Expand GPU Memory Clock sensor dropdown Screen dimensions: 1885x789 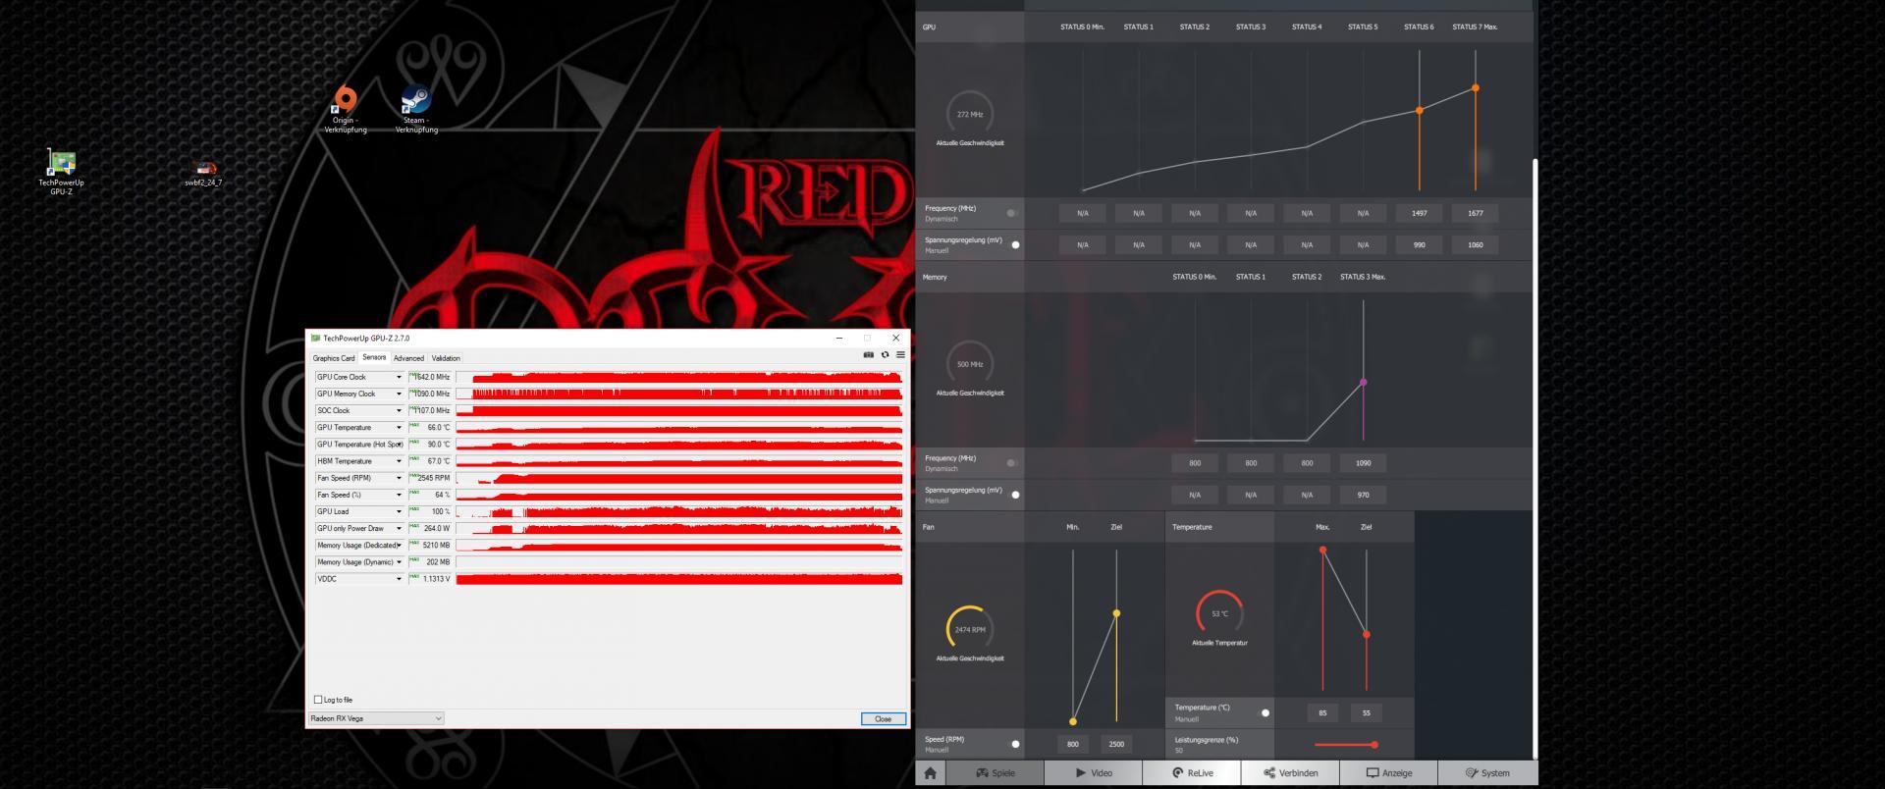(x=399, y=394)
